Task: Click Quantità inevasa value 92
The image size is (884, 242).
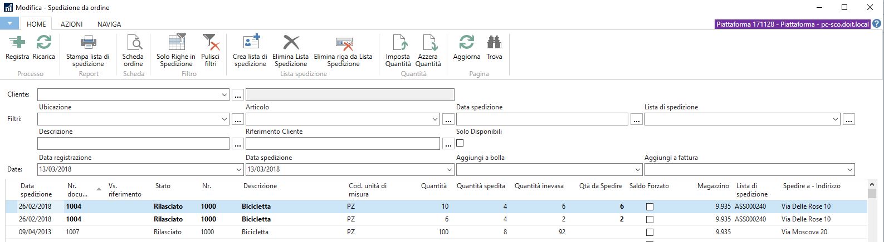Action: pos(561,232)
